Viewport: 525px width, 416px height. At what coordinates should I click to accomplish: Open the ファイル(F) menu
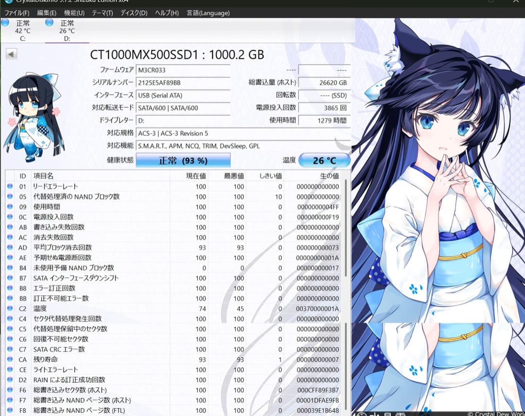(17, 13)
